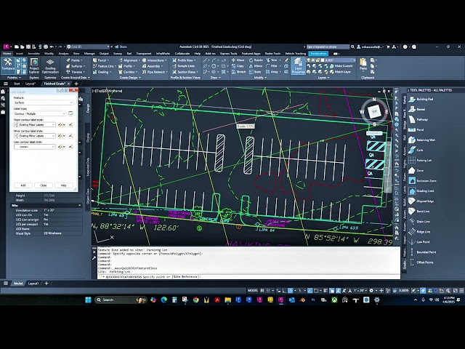This screenshot has height=349, width=465.
Task: Select the Pond tool in Tool Palettes
Action: (x=416, y=129)
